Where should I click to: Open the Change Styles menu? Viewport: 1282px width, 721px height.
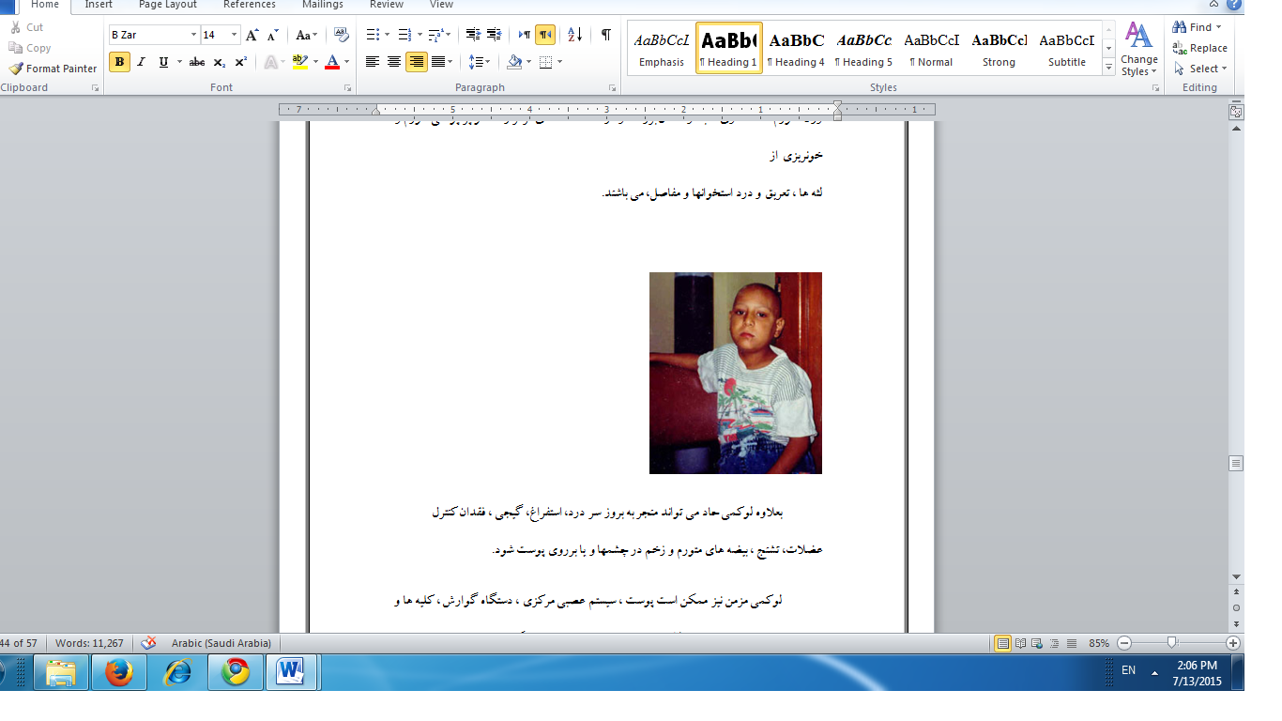coord(1139,49)
